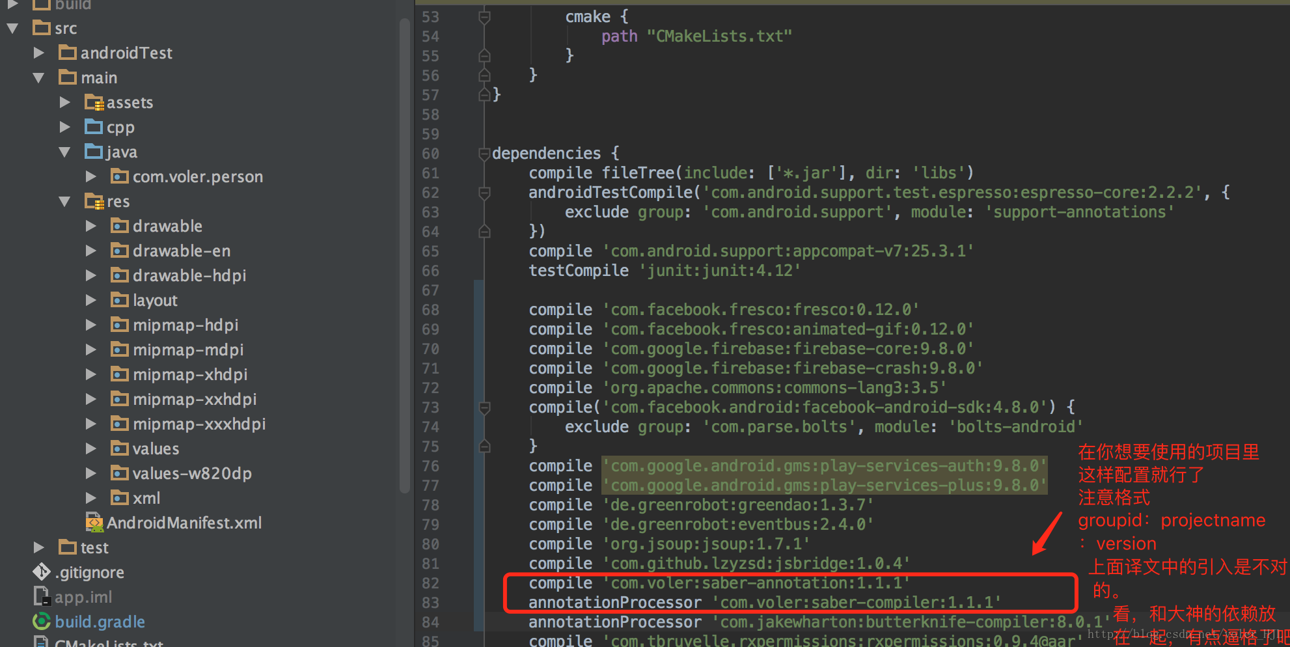Select the com.voler.person package

pos(198,176)
